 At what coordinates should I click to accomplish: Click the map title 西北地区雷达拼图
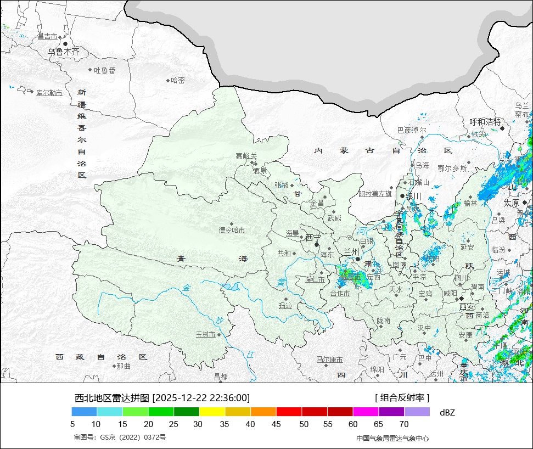(112, 397)
